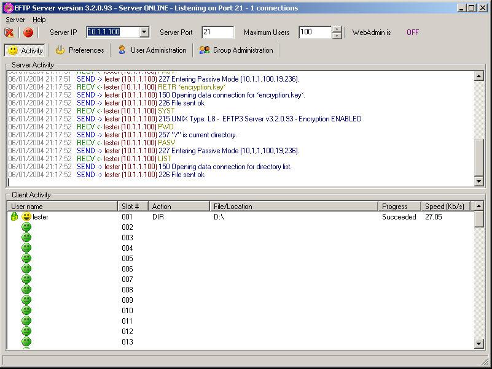Open the Group Administration tab

pos(236,50)
